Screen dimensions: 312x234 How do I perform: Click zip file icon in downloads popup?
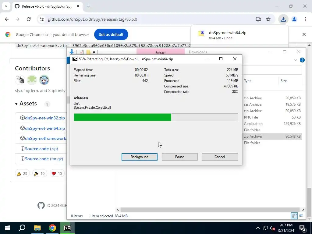[x=201, y=34]
